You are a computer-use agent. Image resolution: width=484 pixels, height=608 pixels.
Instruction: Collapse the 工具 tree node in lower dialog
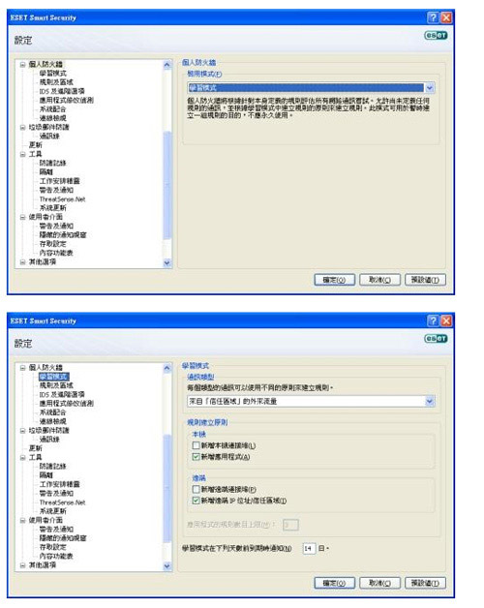pyautogui.click(x=23, y=457)
